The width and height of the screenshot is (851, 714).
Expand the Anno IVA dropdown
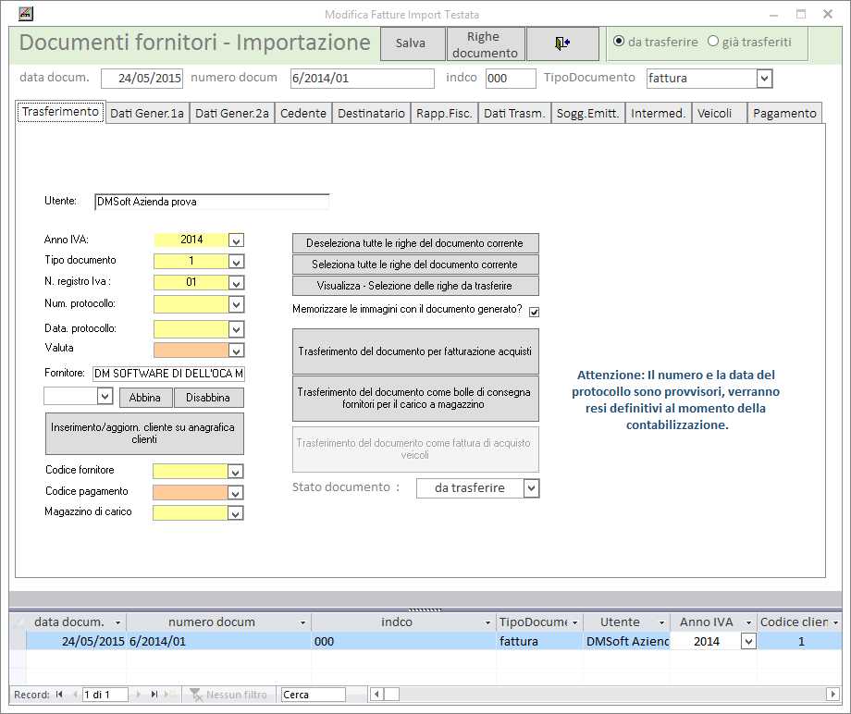coord(236,240)
